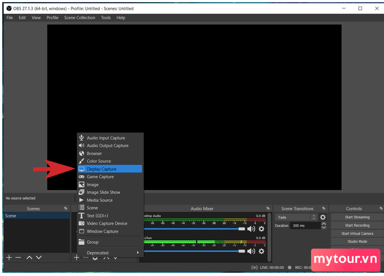Open the Profile menu
Screen dimensions: 384x276
point(53,18)
